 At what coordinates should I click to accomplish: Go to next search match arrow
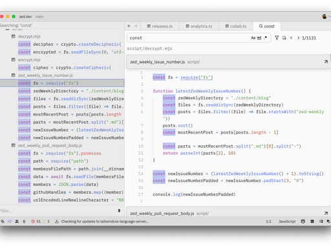[298, 38]
